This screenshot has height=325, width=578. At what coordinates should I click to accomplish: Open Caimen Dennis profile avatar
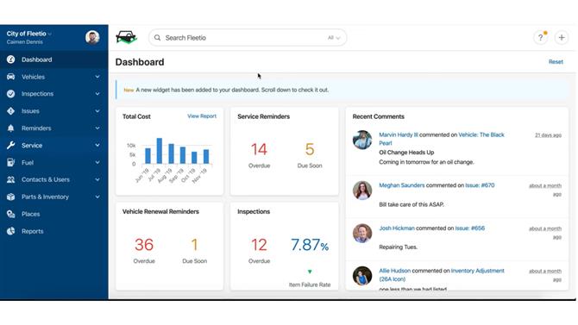tap(92, 38)
